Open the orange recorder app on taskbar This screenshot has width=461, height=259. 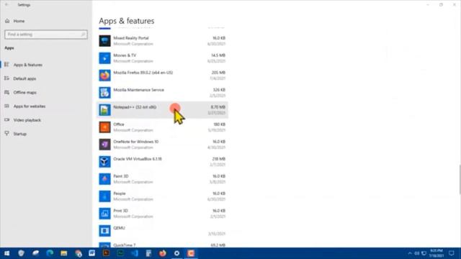191,253
